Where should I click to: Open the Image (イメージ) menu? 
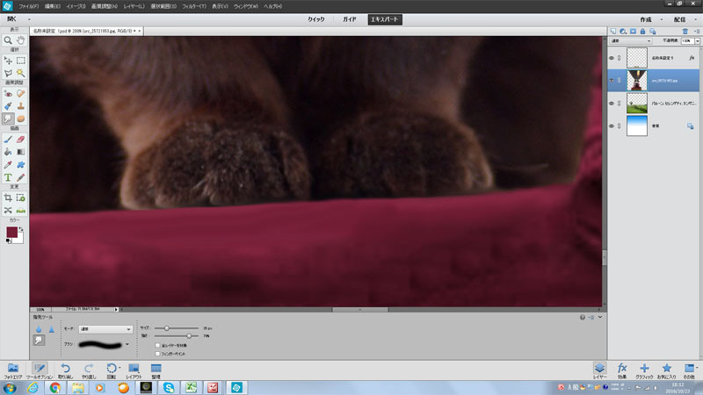coord(76,6)
